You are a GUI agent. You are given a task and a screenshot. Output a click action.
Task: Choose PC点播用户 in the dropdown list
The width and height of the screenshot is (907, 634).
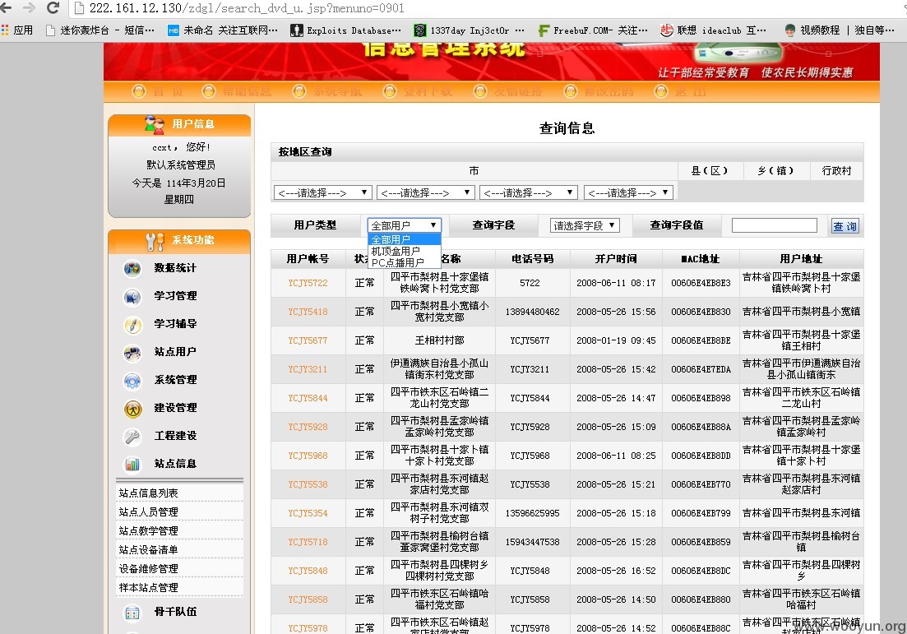(x=405, y=262)
